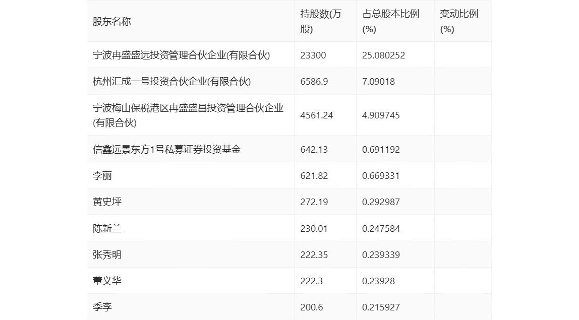Image resolution: width=579 pixels, height=320 pixels.
Task: Select shareholder 李丽
Action: (102, 176)
